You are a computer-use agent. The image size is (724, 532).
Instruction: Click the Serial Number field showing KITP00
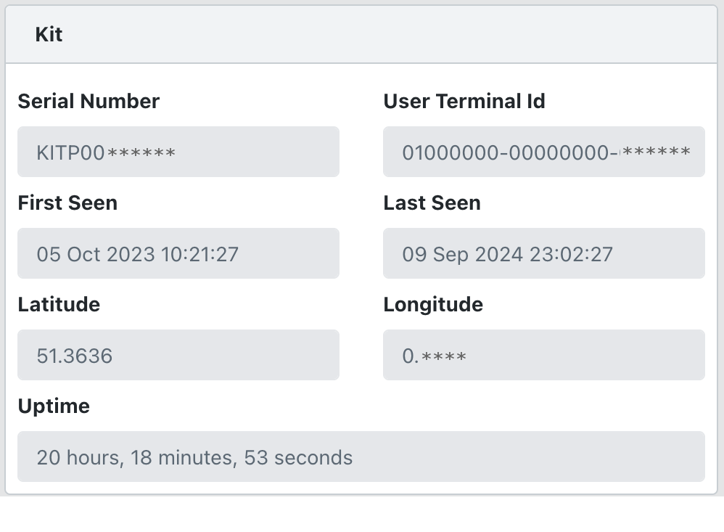click(178, 152)
